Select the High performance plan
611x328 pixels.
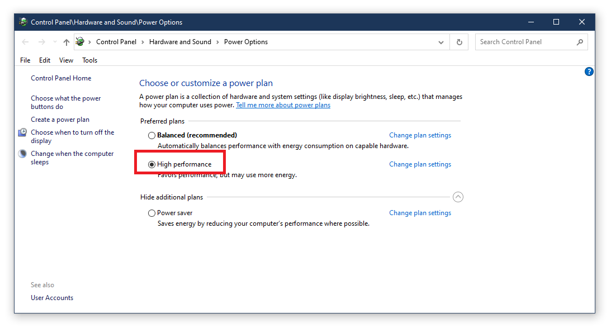tap(151, 165)
